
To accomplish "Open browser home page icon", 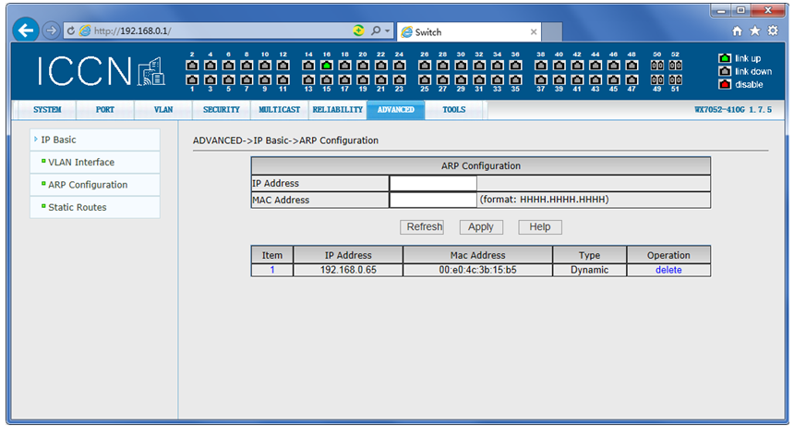I will (737, 30).
